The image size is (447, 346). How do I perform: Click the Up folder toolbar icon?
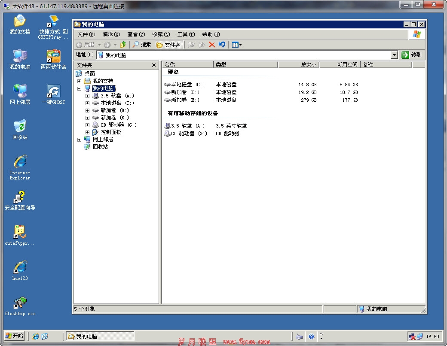[x=123, y=44]
